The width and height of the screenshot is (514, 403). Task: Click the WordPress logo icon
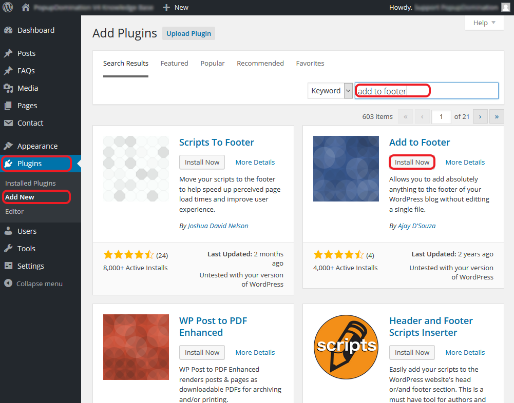(8, 7)
